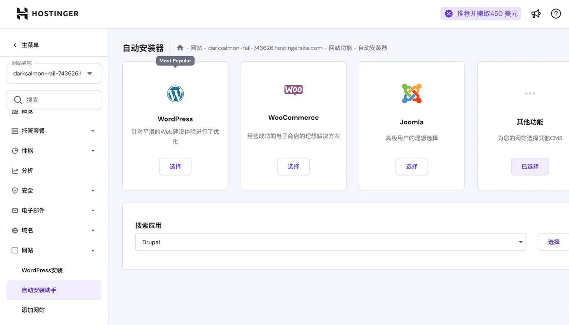This screenshot has height=325, width=569.
Task: Open the Drupal application dropdown
Action: [x=520, y=242]
